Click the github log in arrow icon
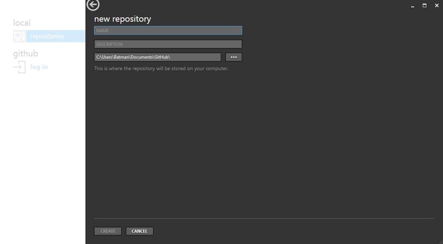 (20, 67)
